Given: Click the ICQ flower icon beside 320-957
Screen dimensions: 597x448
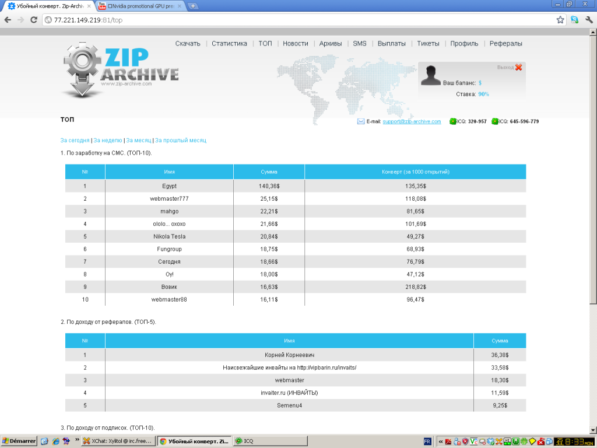Looking at the screenshot, I should tap(452, 121).
